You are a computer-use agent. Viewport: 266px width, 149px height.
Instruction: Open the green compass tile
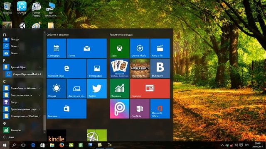[97, 135]
